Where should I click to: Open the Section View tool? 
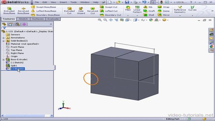122,20
